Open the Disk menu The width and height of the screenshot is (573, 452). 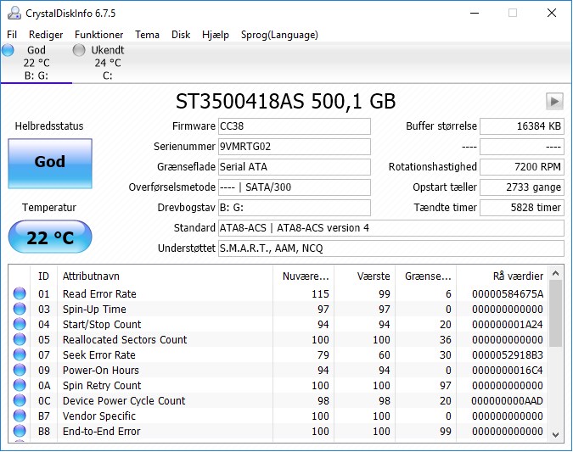pos(181,35)
